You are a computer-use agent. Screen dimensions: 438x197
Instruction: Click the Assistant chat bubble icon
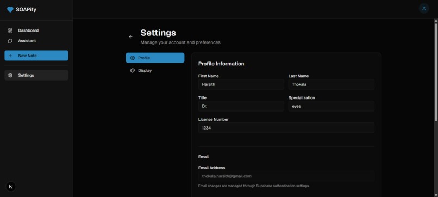[x=10, y=41]
